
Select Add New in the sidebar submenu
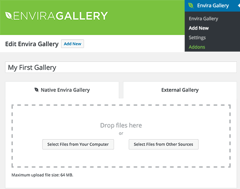pyautogui.click(x=198, y=28)
